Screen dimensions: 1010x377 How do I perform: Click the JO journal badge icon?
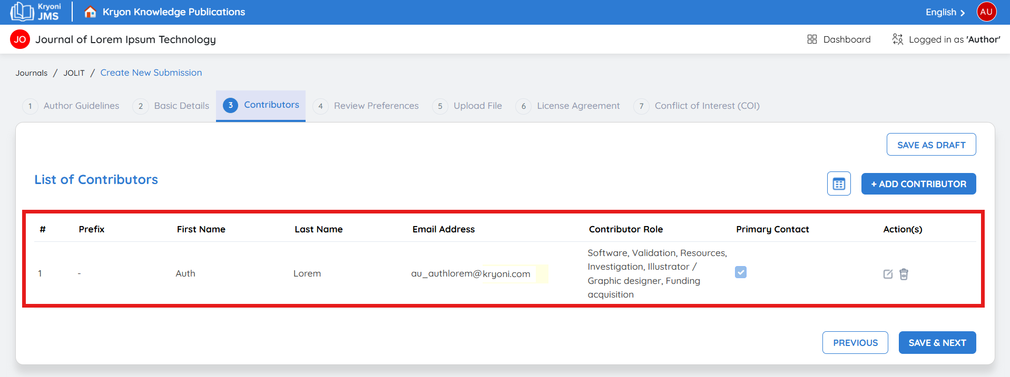pos(20,39)
